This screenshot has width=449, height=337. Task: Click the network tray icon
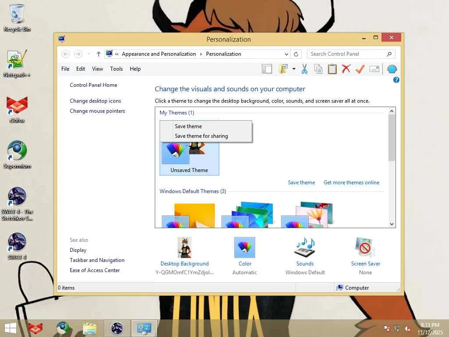coord(397,329)
